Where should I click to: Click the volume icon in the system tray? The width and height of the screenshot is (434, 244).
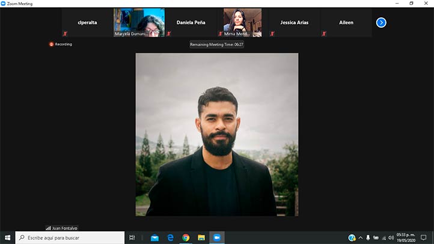click(x=391, y=238)
